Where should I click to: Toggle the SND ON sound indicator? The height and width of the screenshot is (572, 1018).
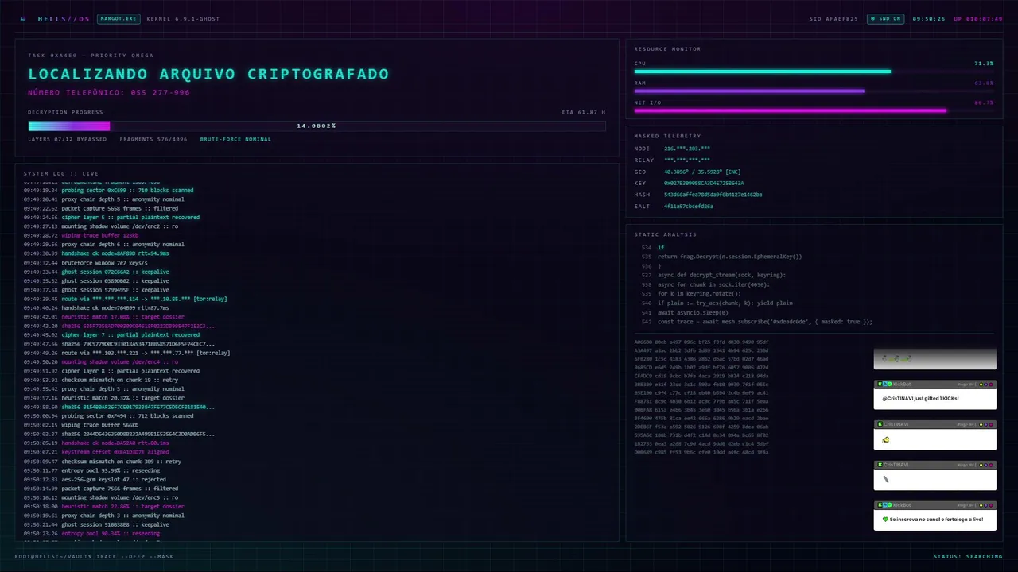(x=886, y=18)
